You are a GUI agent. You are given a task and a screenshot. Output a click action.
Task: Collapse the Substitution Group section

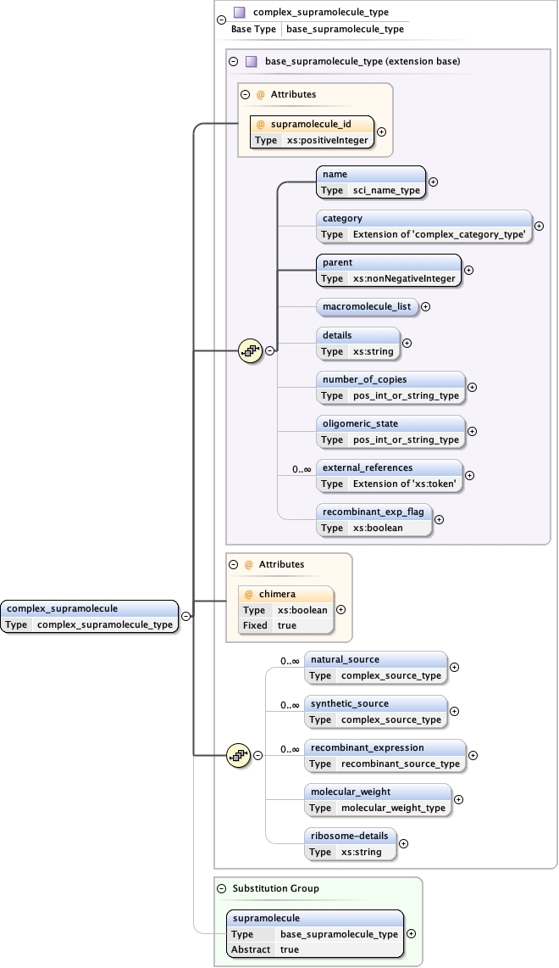tap(222, 888)
